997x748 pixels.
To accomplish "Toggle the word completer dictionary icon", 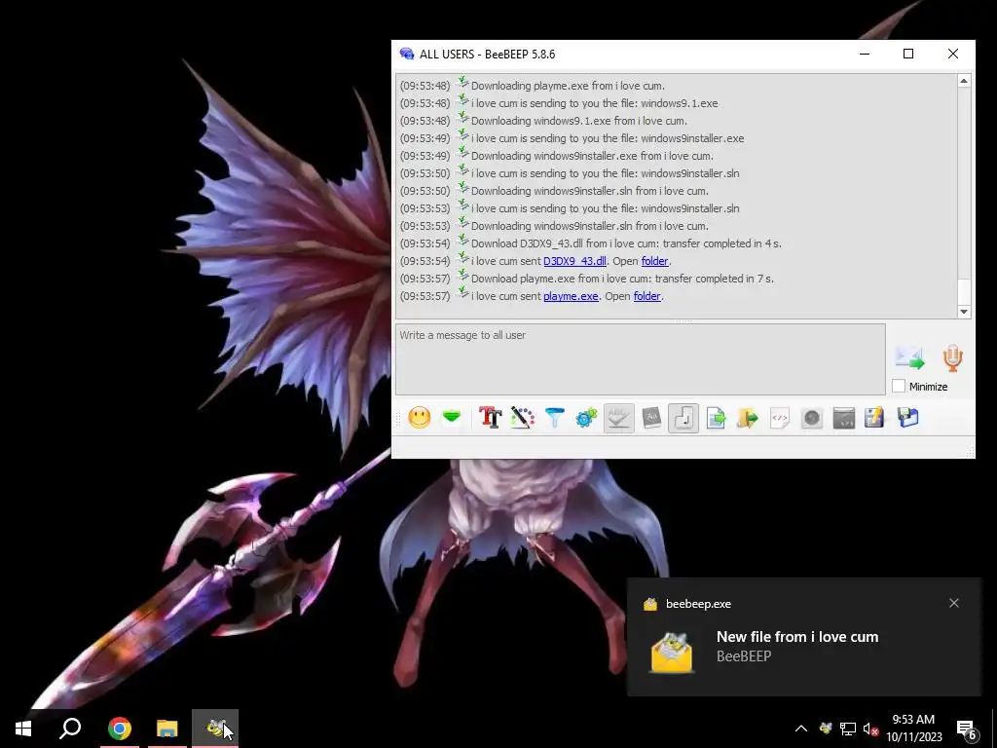I will [651, 418].
